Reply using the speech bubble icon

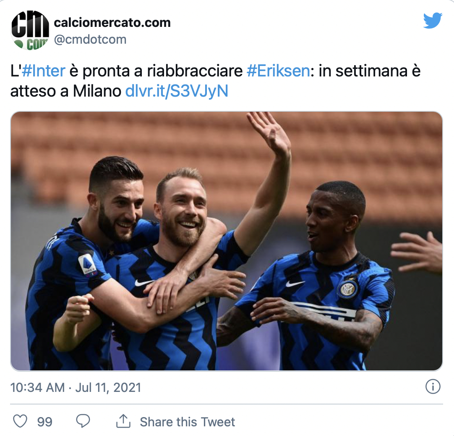click(x=83, y=421)
